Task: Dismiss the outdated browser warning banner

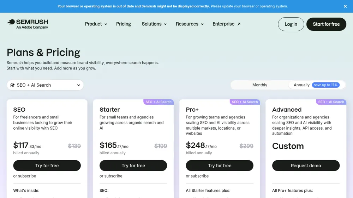Action: pyautogui.click(x=345, y=6)
